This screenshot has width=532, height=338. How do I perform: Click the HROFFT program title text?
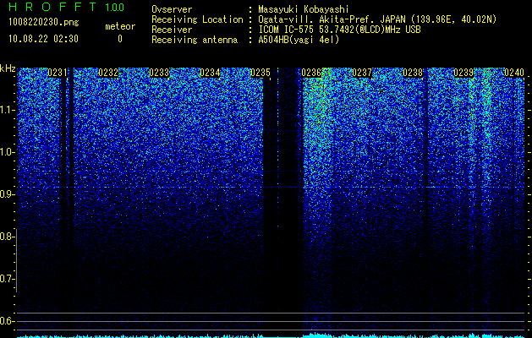[53, 7]
